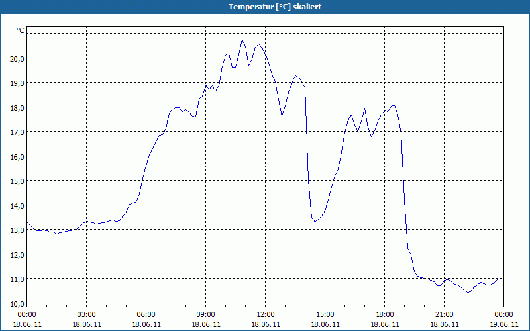
Task: Click the 10,0 y-axis label
Action: click(17, 304)
